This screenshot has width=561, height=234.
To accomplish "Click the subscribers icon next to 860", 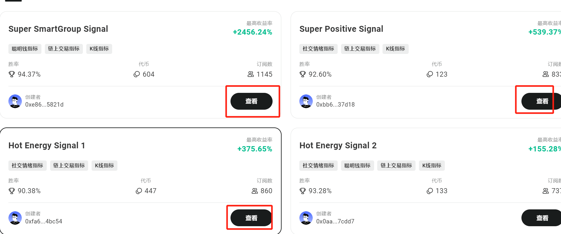I will pyautogui.click(x=255, y=191).
